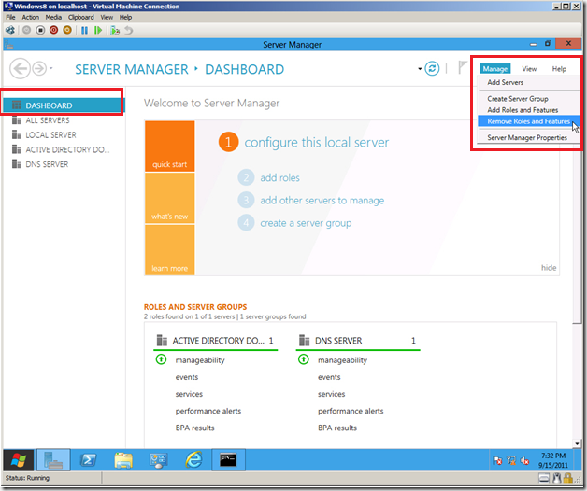Select DNS Server in the sidebar

(64, 164)
